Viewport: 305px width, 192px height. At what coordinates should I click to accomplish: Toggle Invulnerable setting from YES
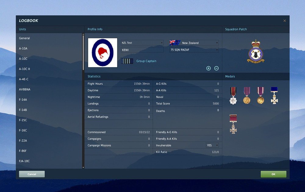pos(212,145)
